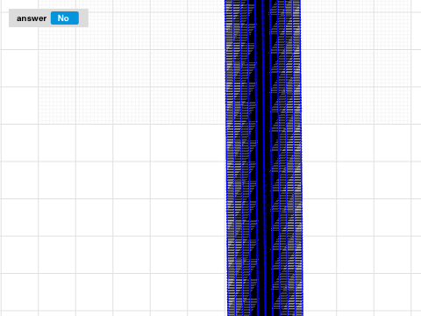The width and height of the screenshot is (421, 316).
Task: Toggle the blue "No" answer switch
Action: pos(65,18)
